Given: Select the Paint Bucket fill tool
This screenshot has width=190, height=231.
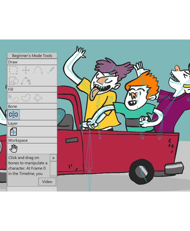Looking at the screenshot, I should pos(38,98).
